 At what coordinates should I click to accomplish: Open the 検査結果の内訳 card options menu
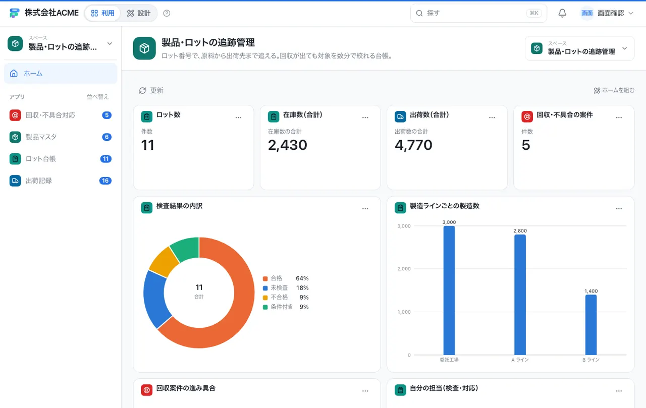coord(365,209)
